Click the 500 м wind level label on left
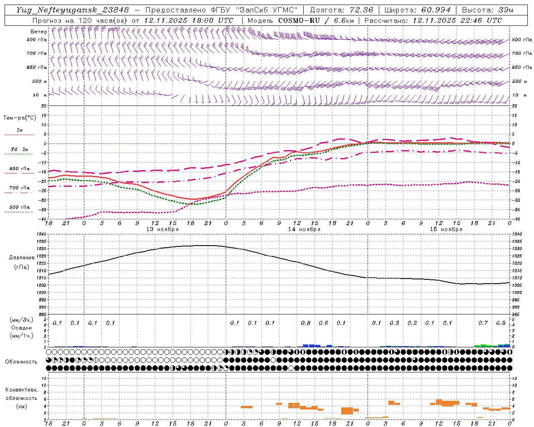The image size is (534, 427). coord(40,81)
